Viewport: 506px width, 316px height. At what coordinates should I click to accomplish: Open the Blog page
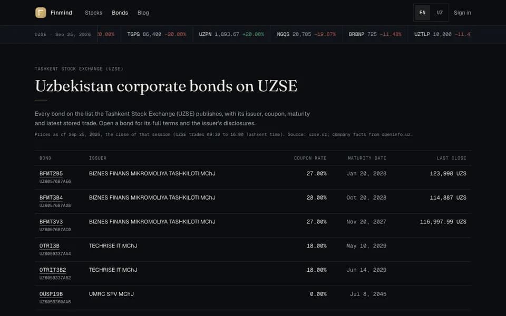coord(143,13)
